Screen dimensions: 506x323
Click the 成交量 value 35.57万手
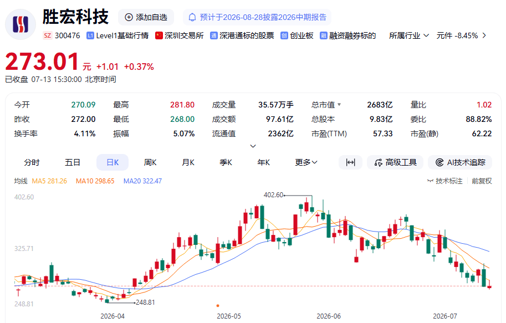(276, 105)
